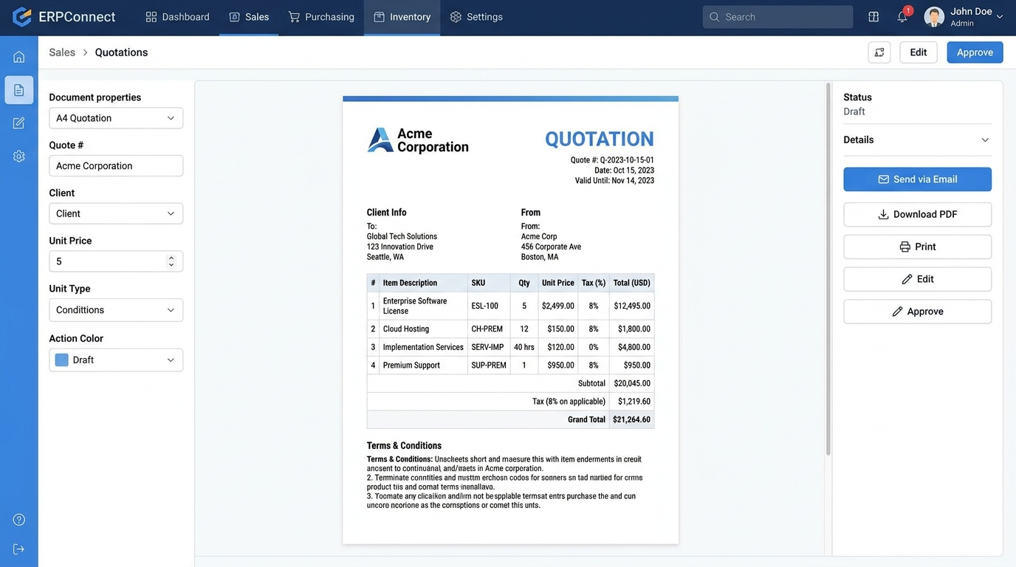The height and width of the screenshot is (567, 1016).
Task: Click the search magnifier icon
Action: point(714,17)
